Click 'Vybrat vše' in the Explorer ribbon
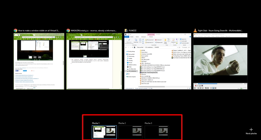261x140 pixels. pos(183,39)
